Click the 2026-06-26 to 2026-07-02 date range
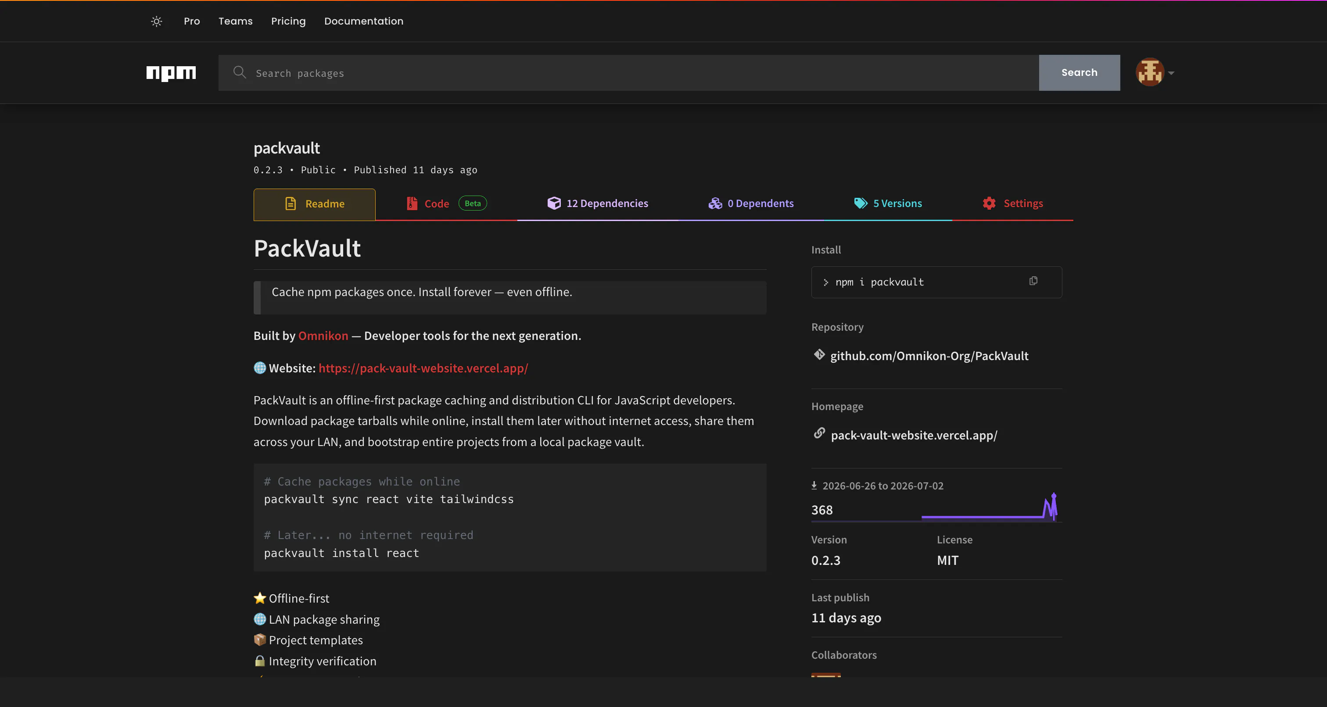 (882, 486)
